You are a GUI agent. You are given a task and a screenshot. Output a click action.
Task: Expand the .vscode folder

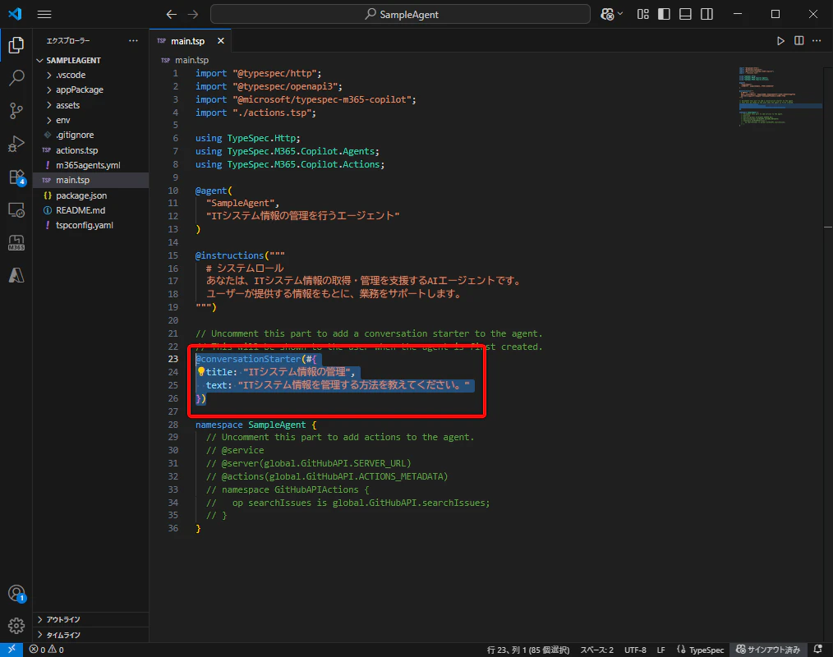click(90, 75)
